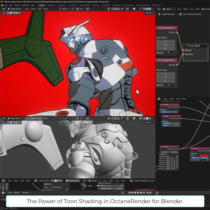Toggle proportional editing in top viewport
This screenshot has height=210, width=210.
88,9
